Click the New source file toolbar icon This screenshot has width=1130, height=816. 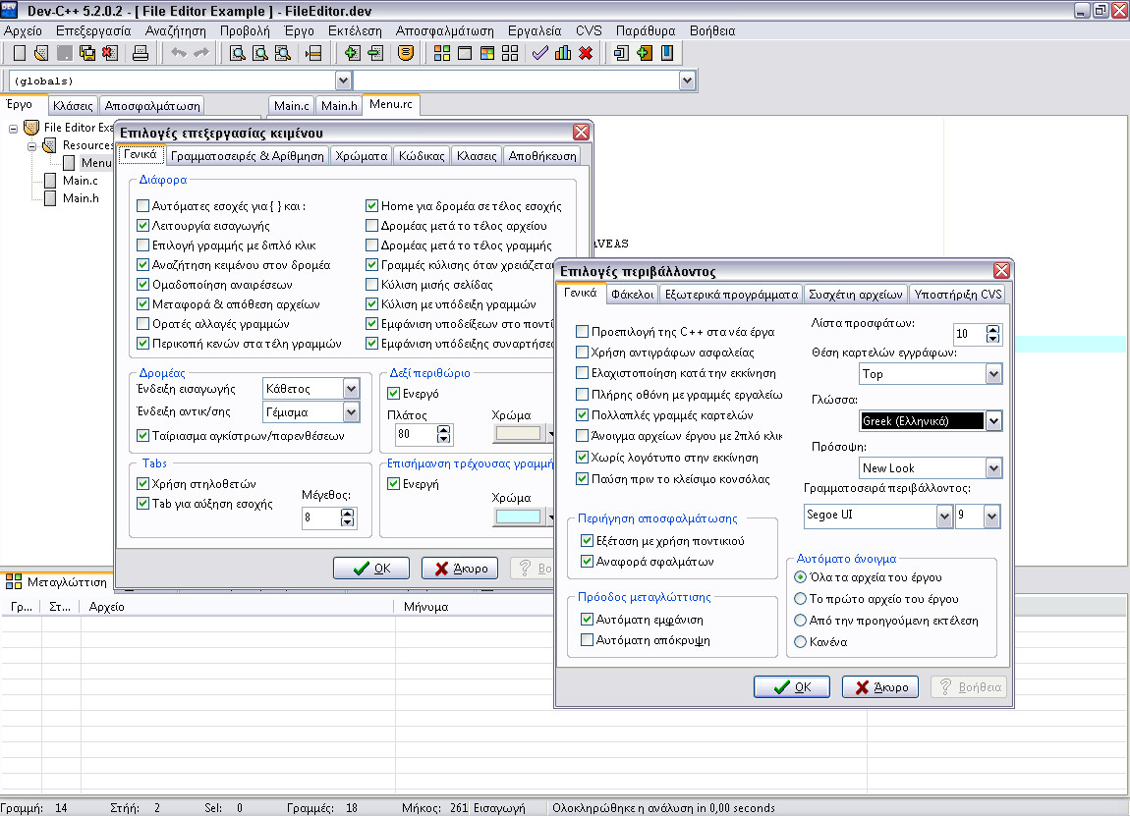pos(20,53)
